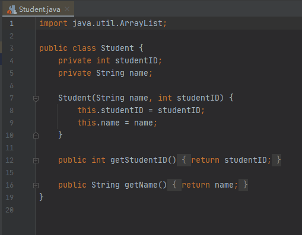
Task: Click 'java.util.ArrayList' in the import statement
Action: pos(117,24)
